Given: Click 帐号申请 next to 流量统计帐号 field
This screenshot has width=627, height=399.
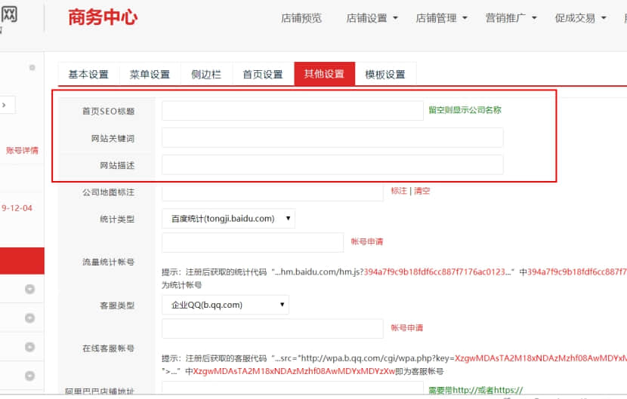Looking at the screenshot, I should coord(367,241).
